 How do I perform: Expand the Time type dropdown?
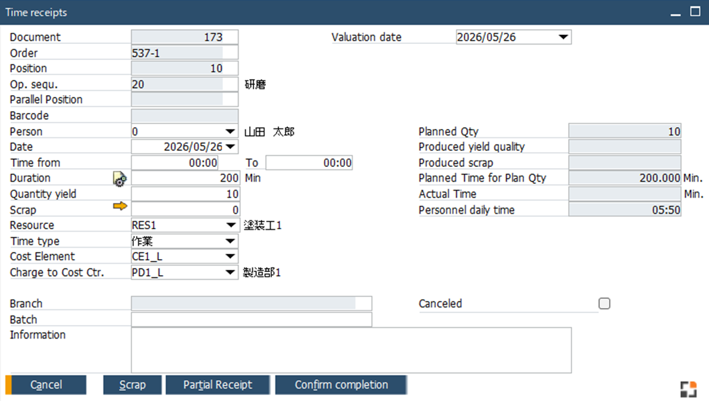pyautogui.click(x=230, y=241)
